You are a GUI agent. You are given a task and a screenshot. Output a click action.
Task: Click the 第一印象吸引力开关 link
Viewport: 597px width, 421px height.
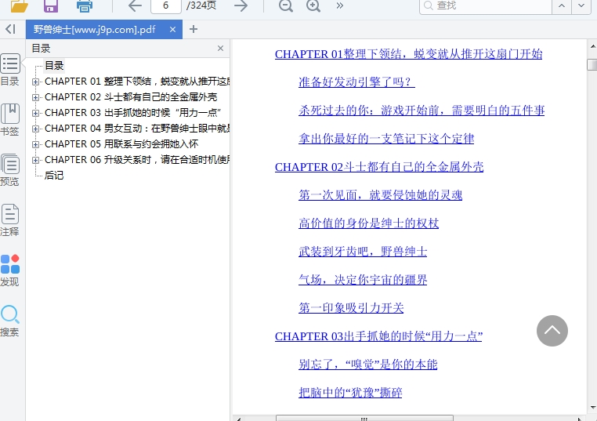[x=351, y=308]
